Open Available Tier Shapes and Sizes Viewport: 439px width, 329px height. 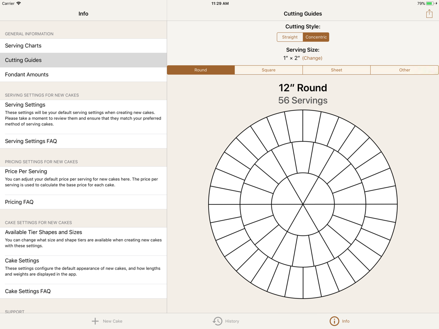tap(83, 241)
